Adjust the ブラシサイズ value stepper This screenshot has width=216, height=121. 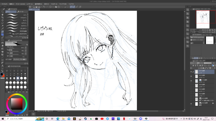pyautogui.click(x=24, y=48)
